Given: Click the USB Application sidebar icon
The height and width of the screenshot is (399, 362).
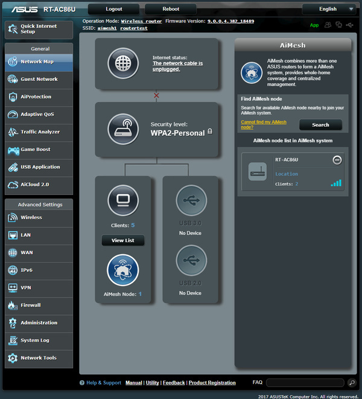Looking at the screenshot, I should point(13,167).
